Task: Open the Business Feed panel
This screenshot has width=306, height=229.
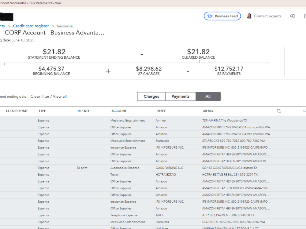Action: (222, 16)
